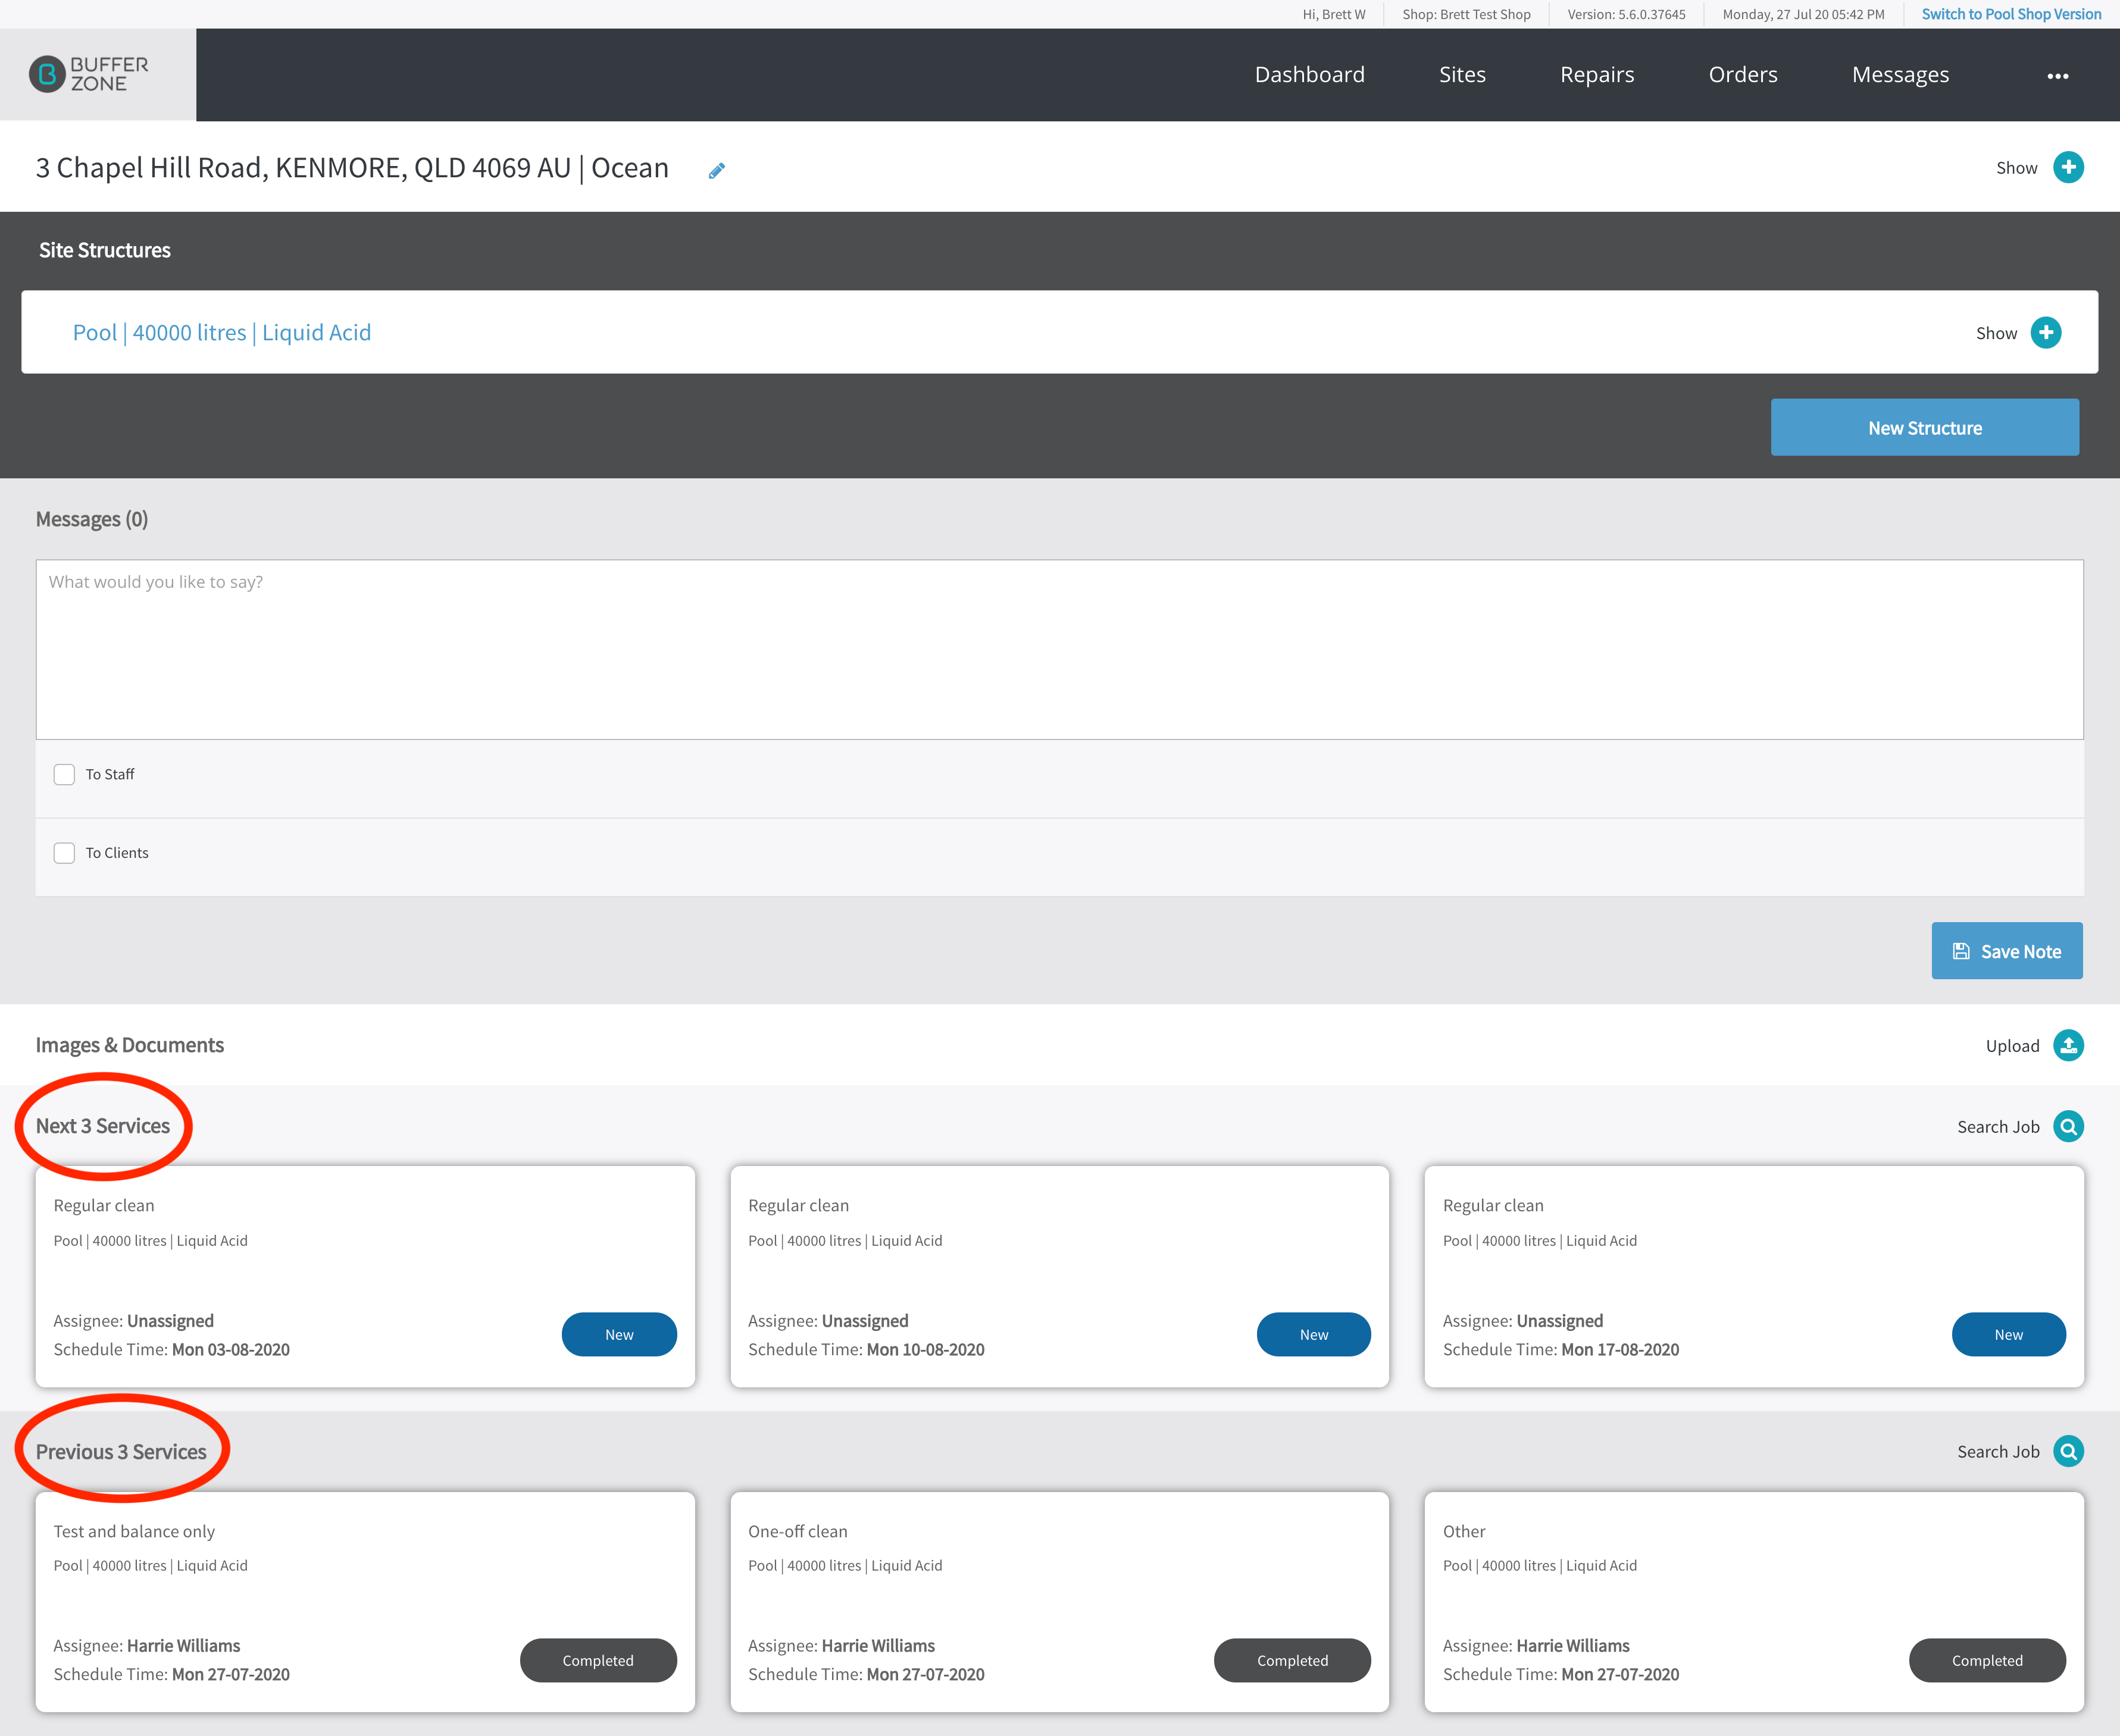
Task: Click Switch to Pool Shop Version link
Action: coord(2011,14)
